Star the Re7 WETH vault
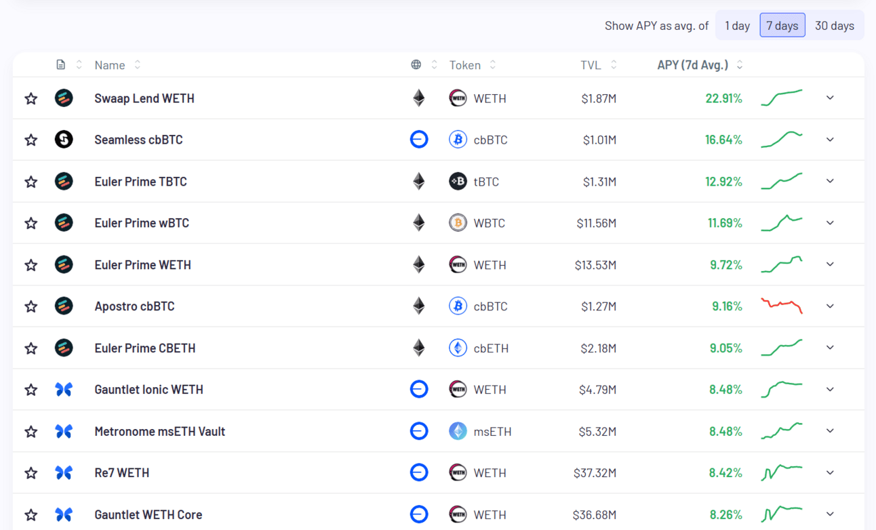The image size is (876, 530). pyautogui.click(x=31, y=473)
